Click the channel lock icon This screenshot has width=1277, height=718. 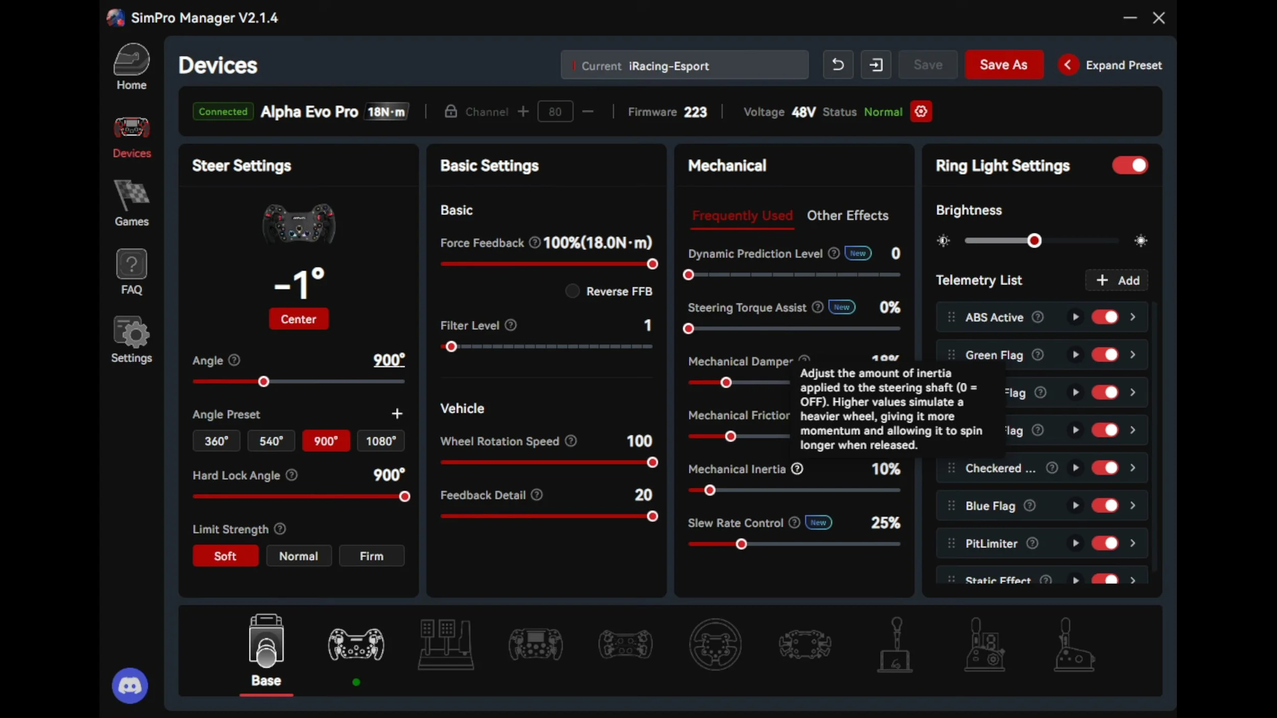pyautogui.click(x=451, y=111)
